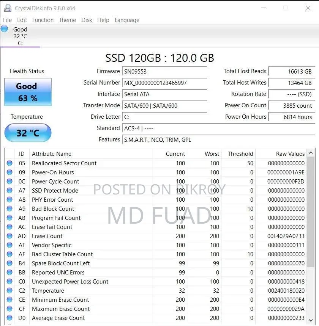Click status orb for Erase Fail Count
This screenshot has width=319, height=326.
coord(9,227)
